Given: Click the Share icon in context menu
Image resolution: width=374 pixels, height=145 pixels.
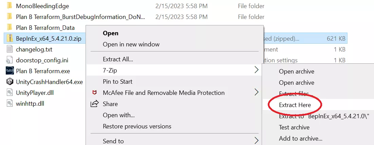Looking at the screenshot, I should point(95,104).
